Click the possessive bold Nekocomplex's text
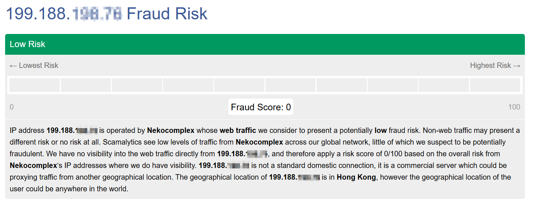 tap(31, 165)
